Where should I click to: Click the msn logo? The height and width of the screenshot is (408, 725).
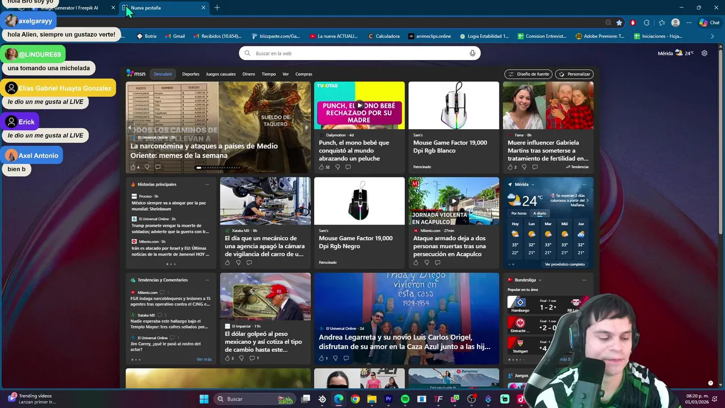click(x=136, y=74)
